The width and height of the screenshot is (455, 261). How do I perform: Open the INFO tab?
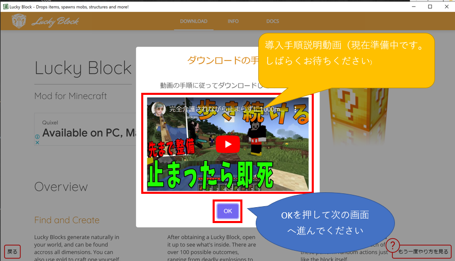(x=233, y=21)
